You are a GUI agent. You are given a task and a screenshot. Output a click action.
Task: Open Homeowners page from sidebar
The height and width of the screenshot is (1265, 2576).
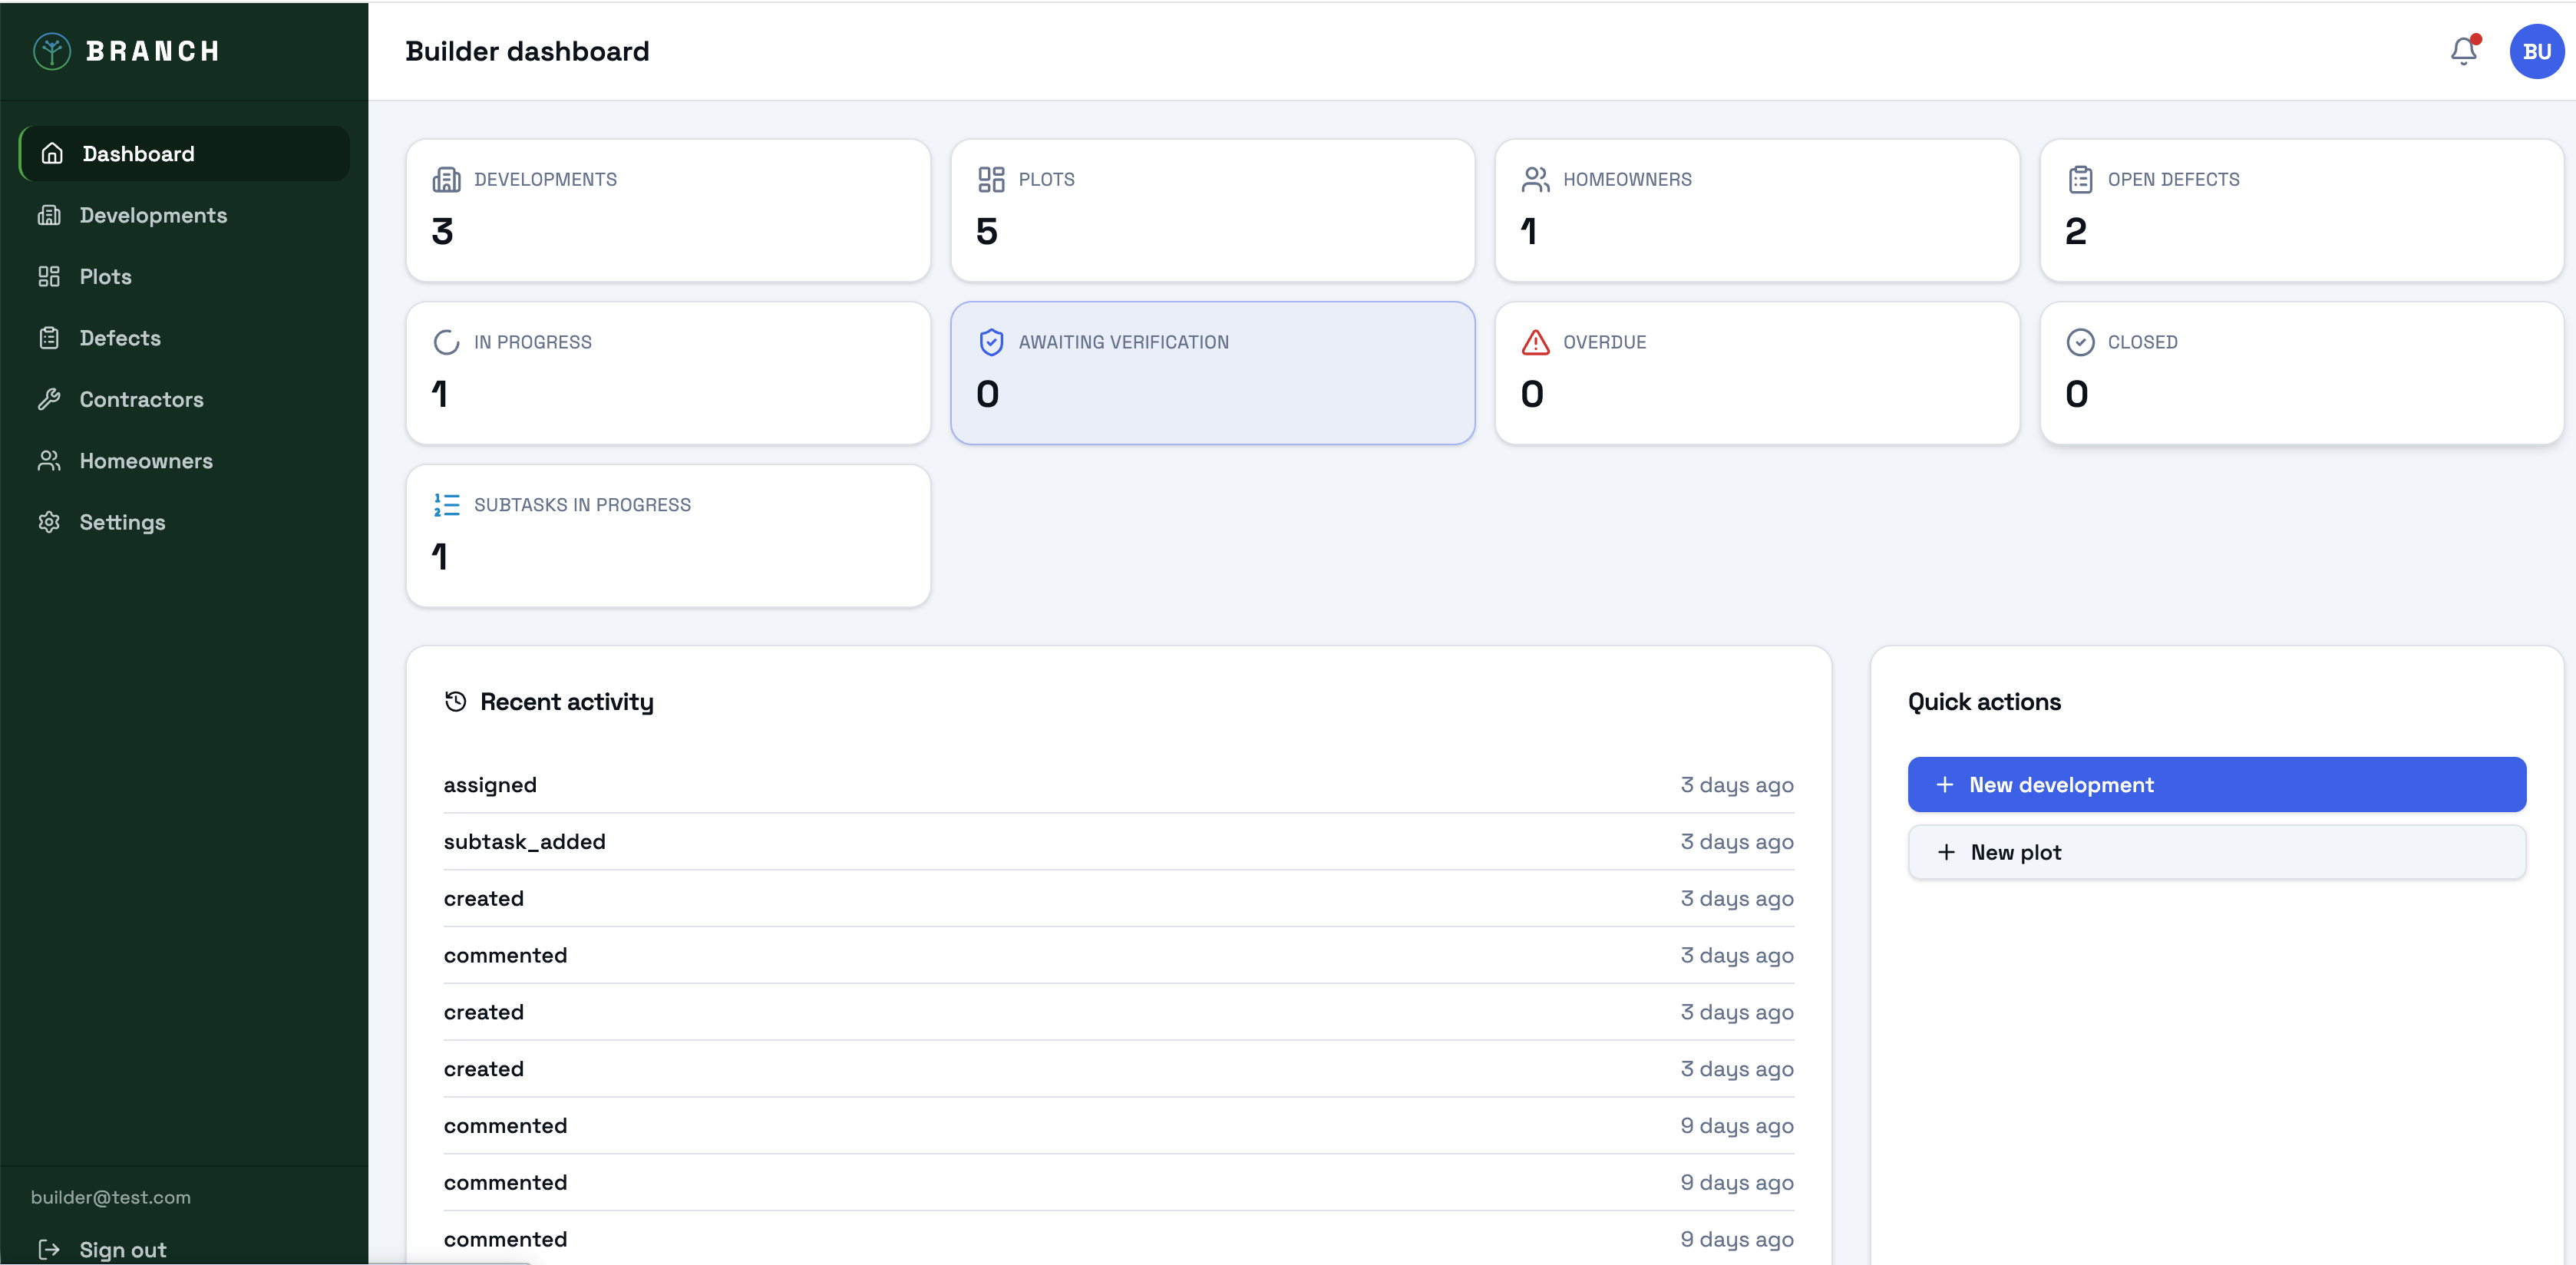[184, 461]
